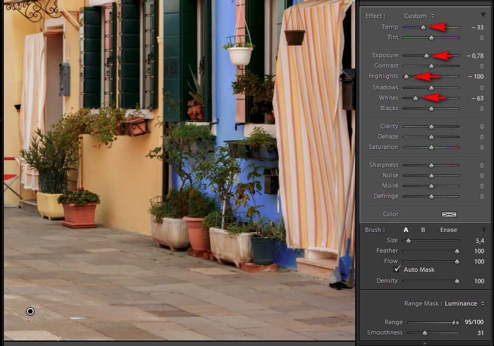Click the Temp slider handle
The height and width of the screenshot is (346, 494).
click(x=423, y=27)
